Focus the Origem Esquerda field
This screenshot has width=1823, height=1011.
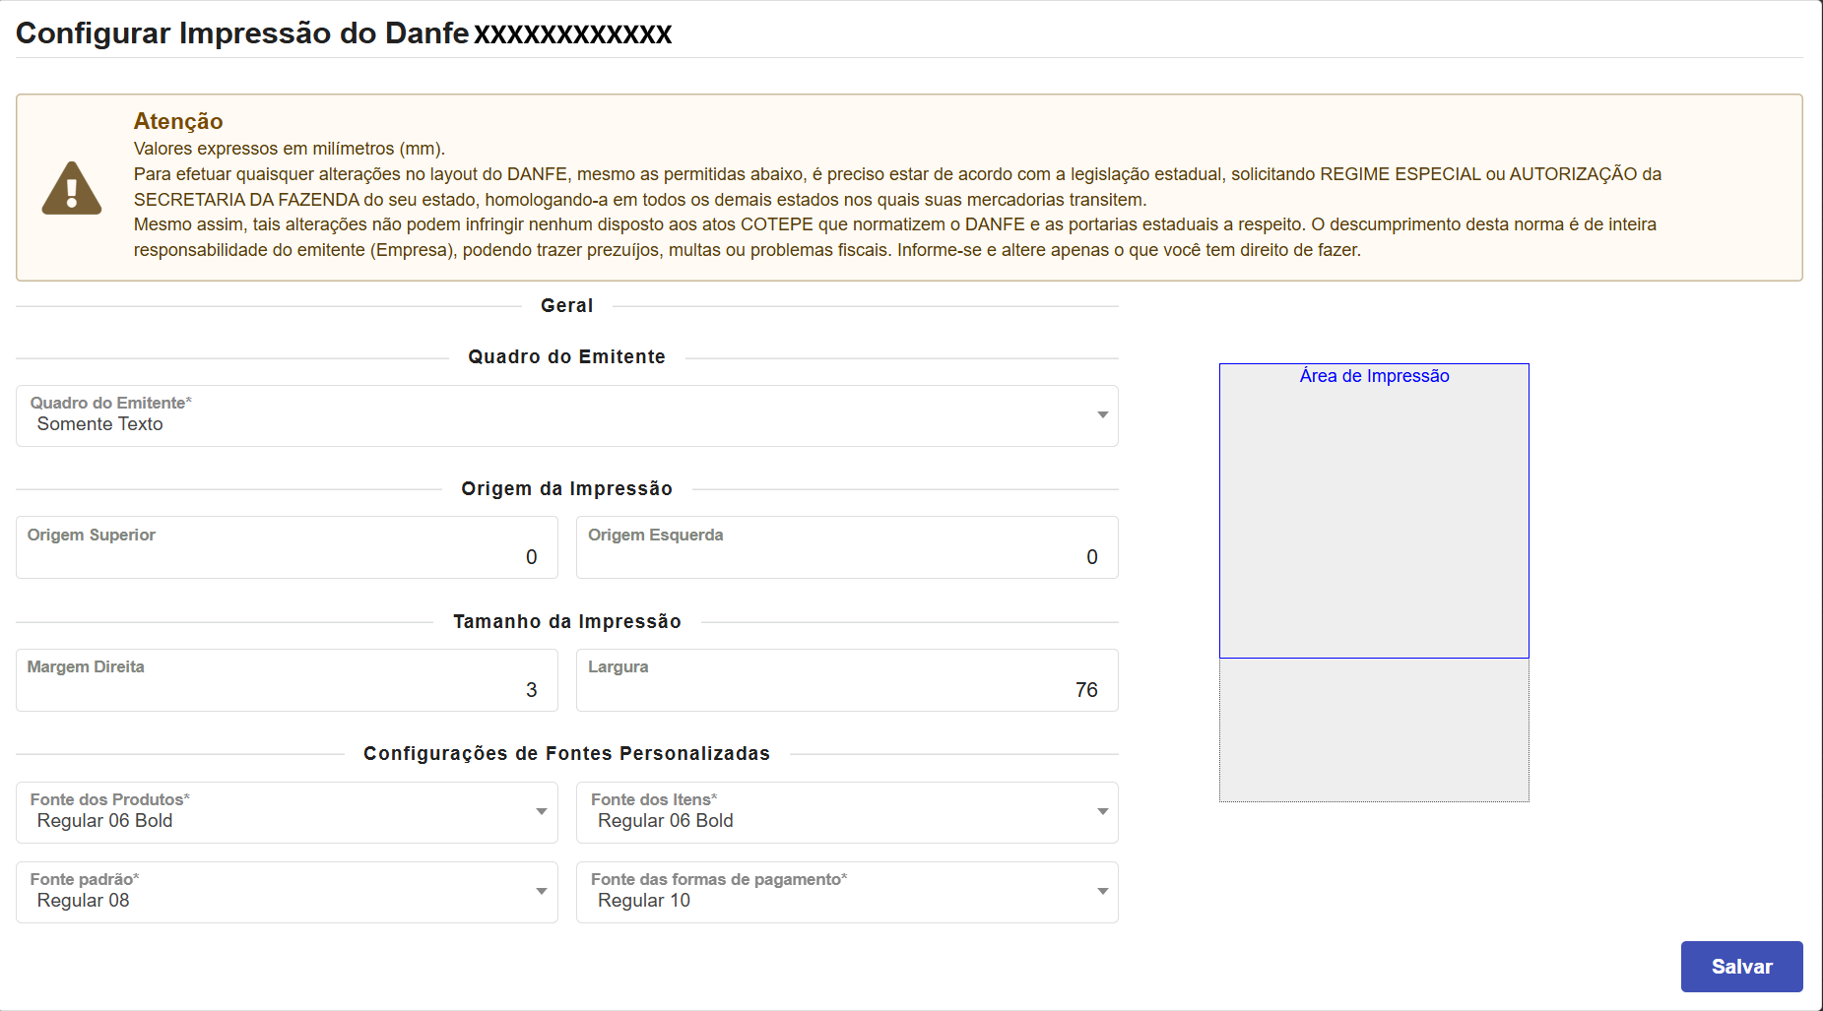[847, 548]
